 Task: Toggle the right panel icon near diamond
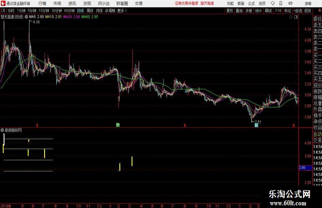click(296, 17)
